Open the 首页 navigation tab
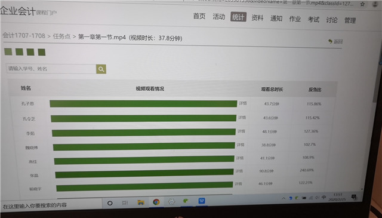 click(199, 16)
